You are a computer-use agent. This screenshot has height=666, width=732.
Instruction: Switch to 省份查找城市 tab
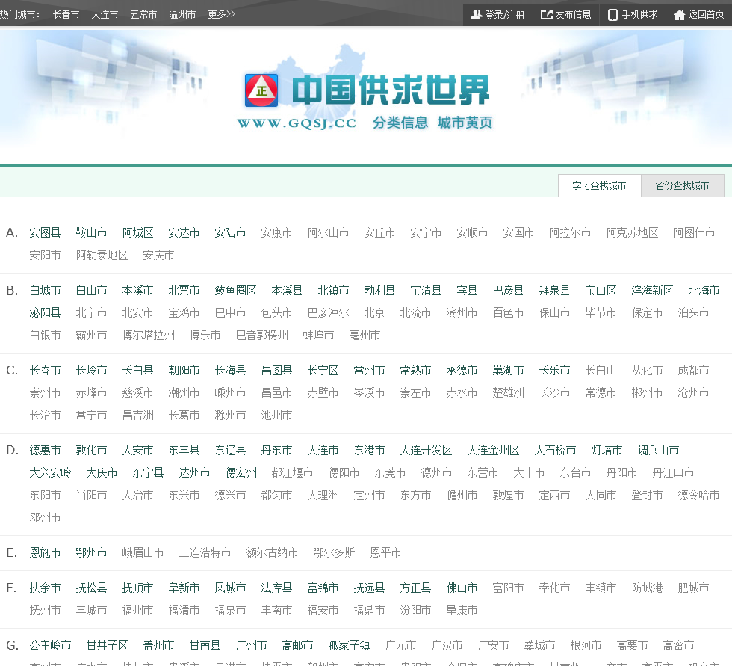682,186
